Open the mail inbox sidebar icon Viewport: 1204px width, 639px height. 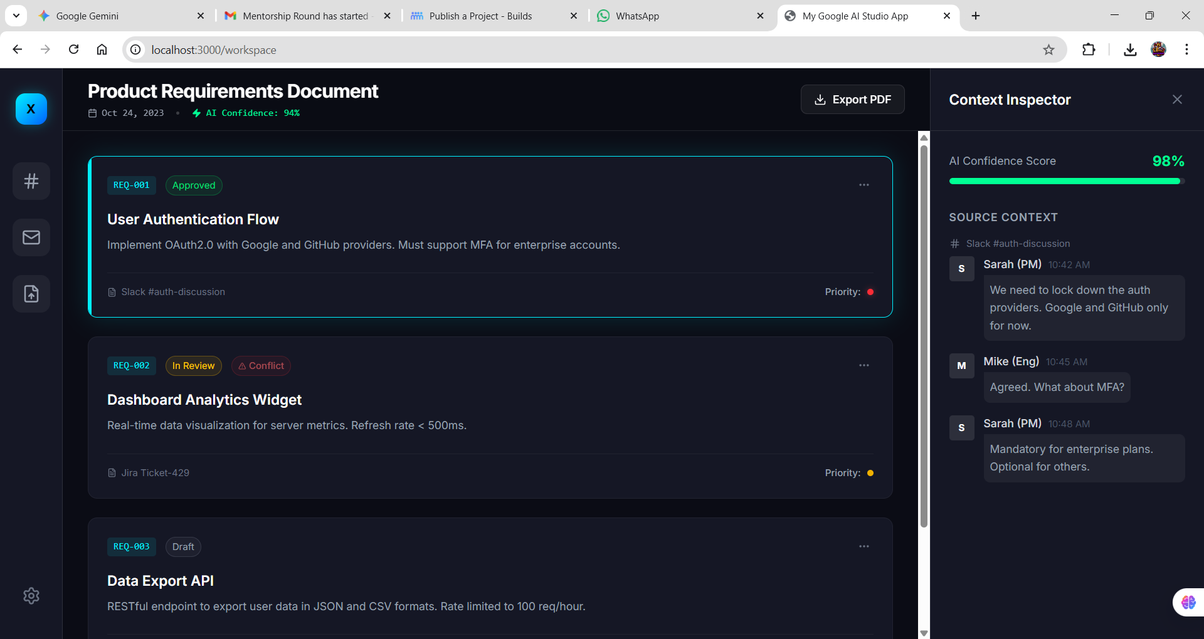[31, 237]
